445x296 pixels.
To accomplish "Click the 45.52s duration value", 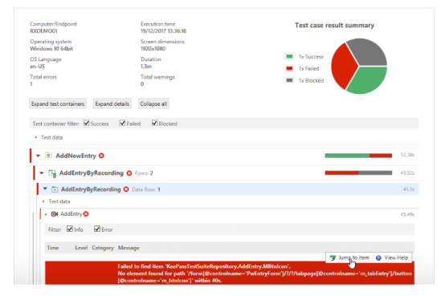I will click(407, 173).
